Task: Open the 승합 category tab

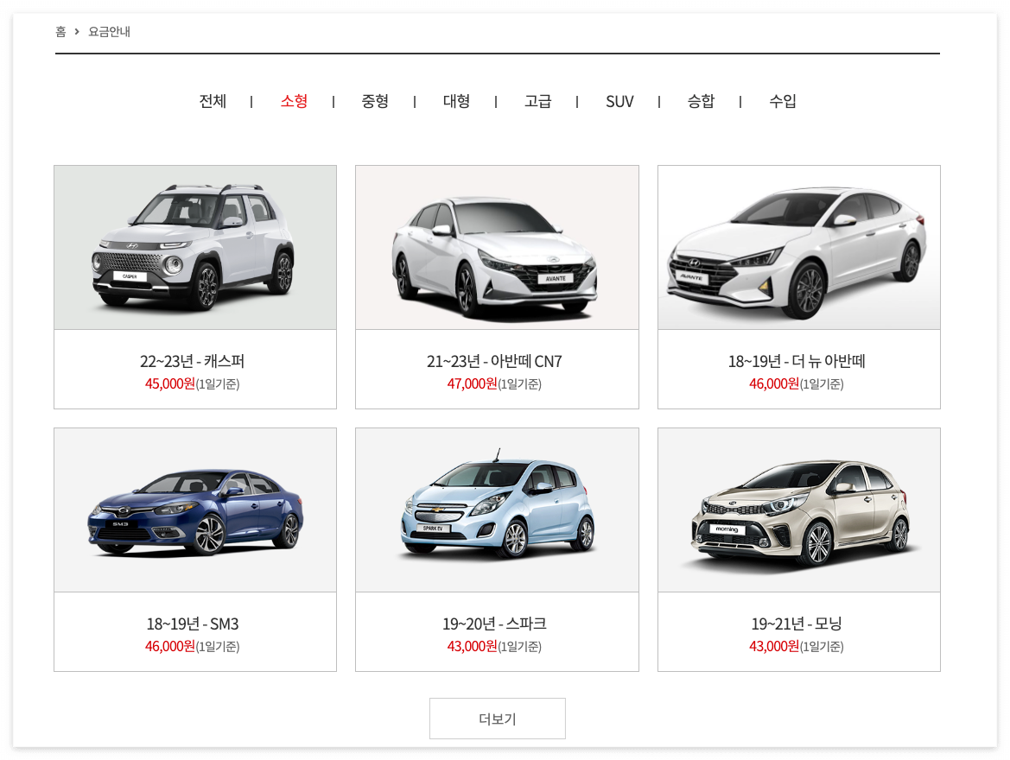Action: (x=701, y=101)
